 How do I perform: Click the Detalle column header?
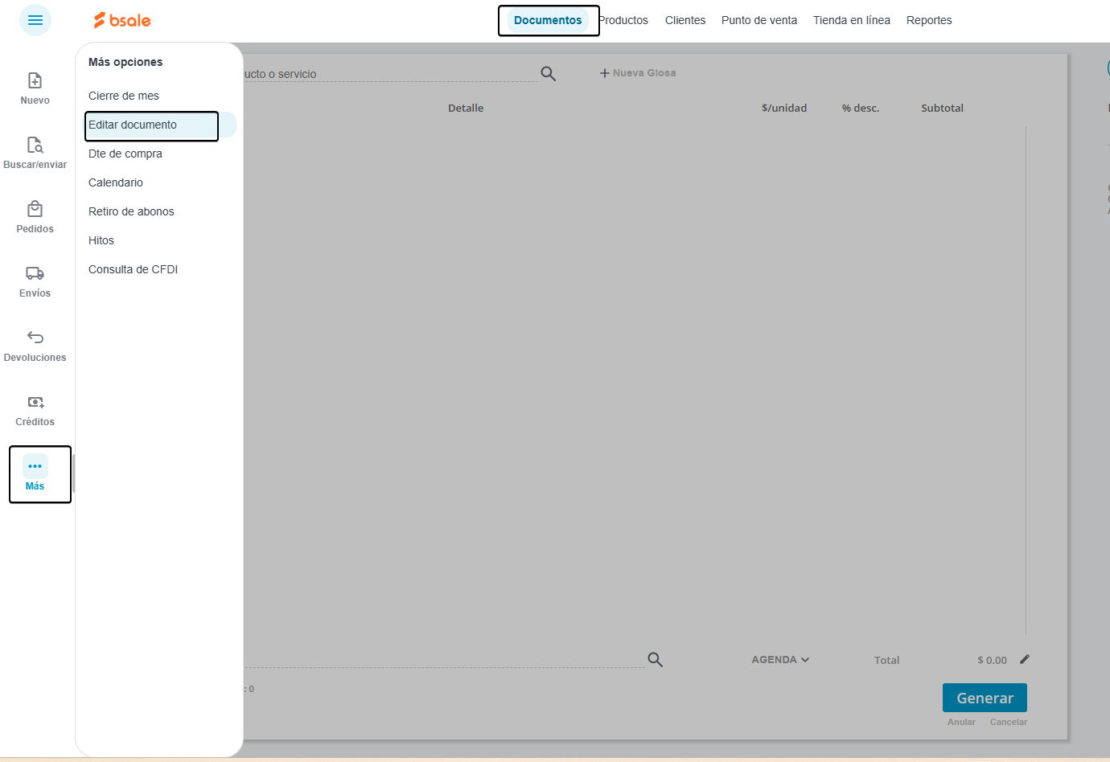(466, 108)
